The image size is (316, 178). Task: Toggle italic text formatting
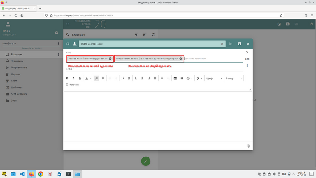pos(73,78)
